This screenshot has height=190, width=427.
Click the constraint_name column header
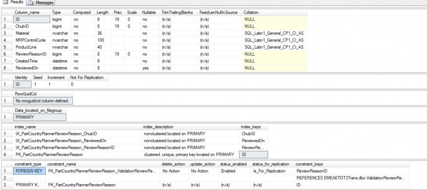[x=103, y=164]
